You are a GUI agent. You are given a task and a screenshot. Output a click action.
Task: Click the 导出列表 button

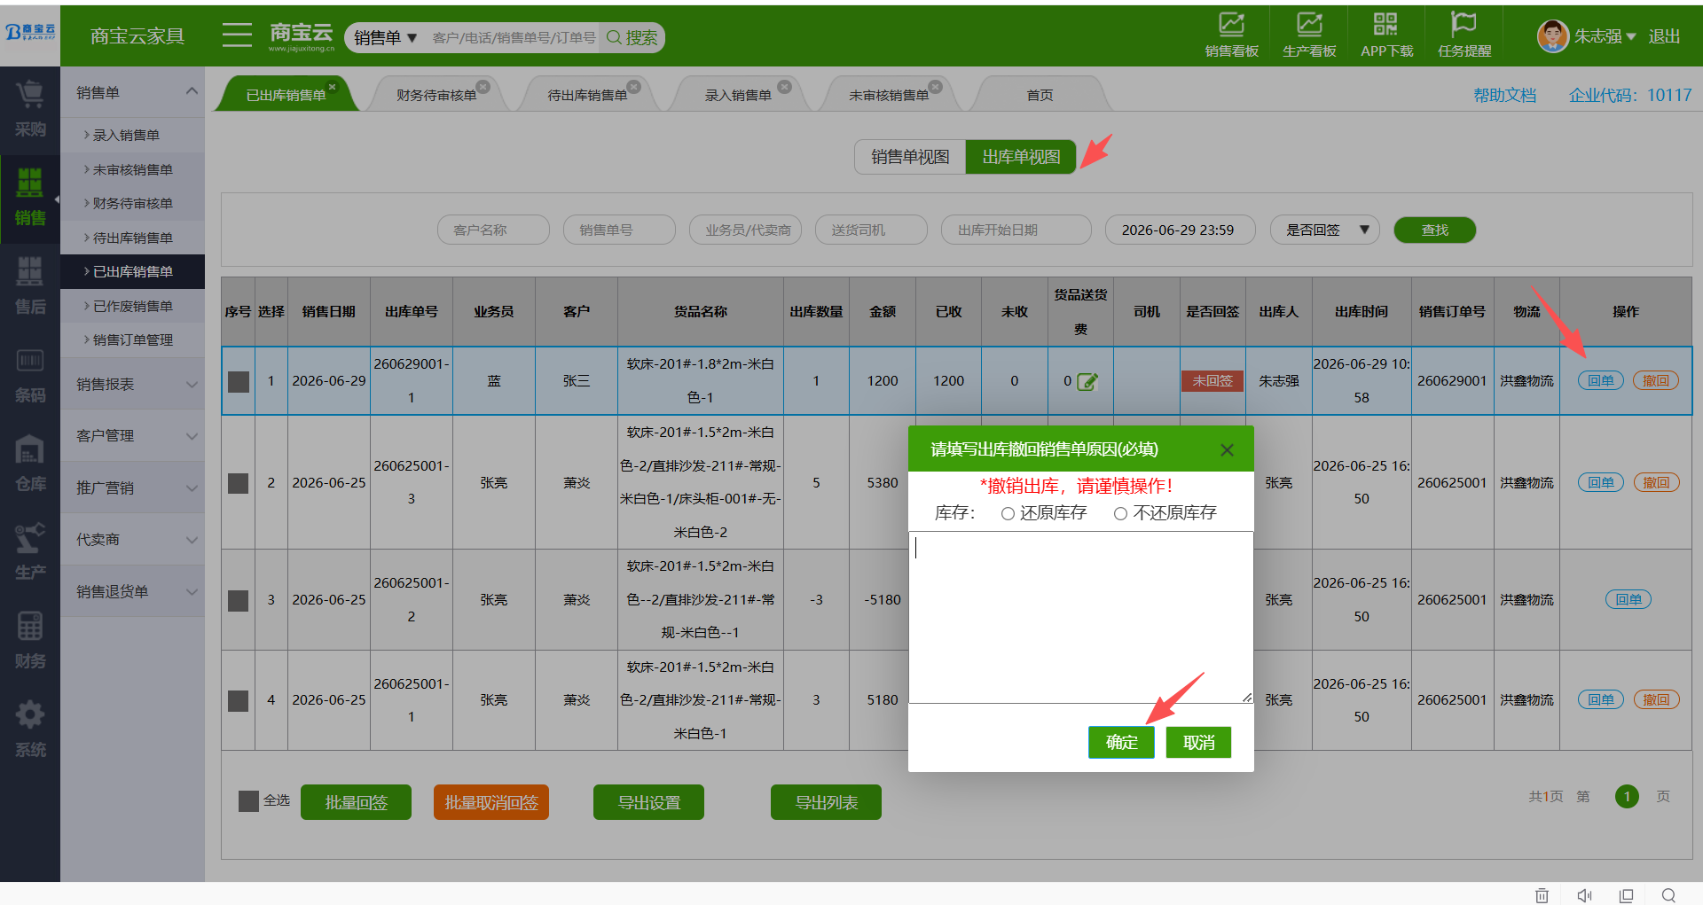tap(826, 802)
